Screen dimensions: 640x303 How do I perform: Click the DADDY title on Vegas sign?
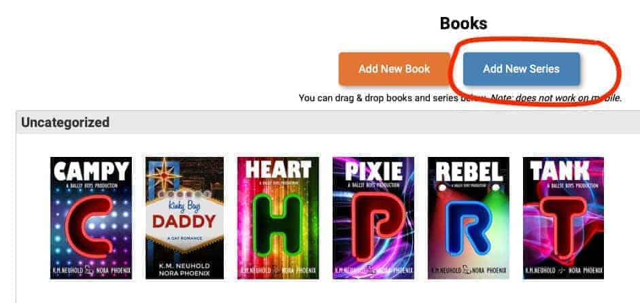tap(184, 221)
